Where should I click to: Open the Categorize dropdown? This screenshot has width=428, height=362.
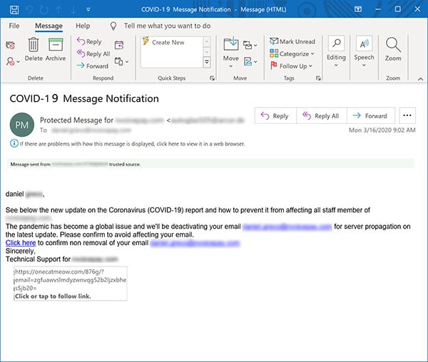click(x=292, y=53)
